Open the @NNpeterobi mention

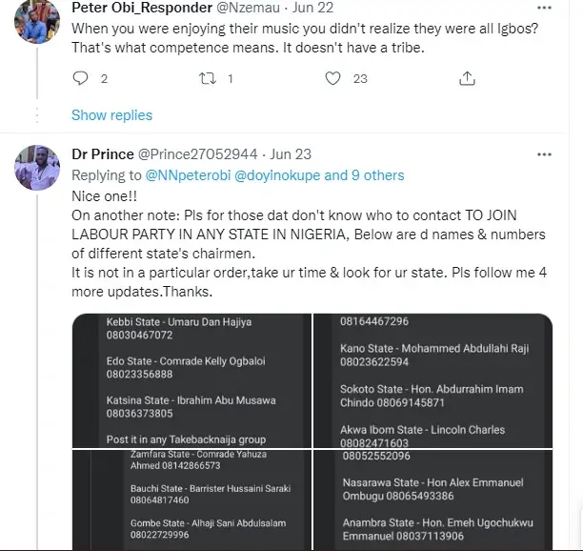[187, 175]
